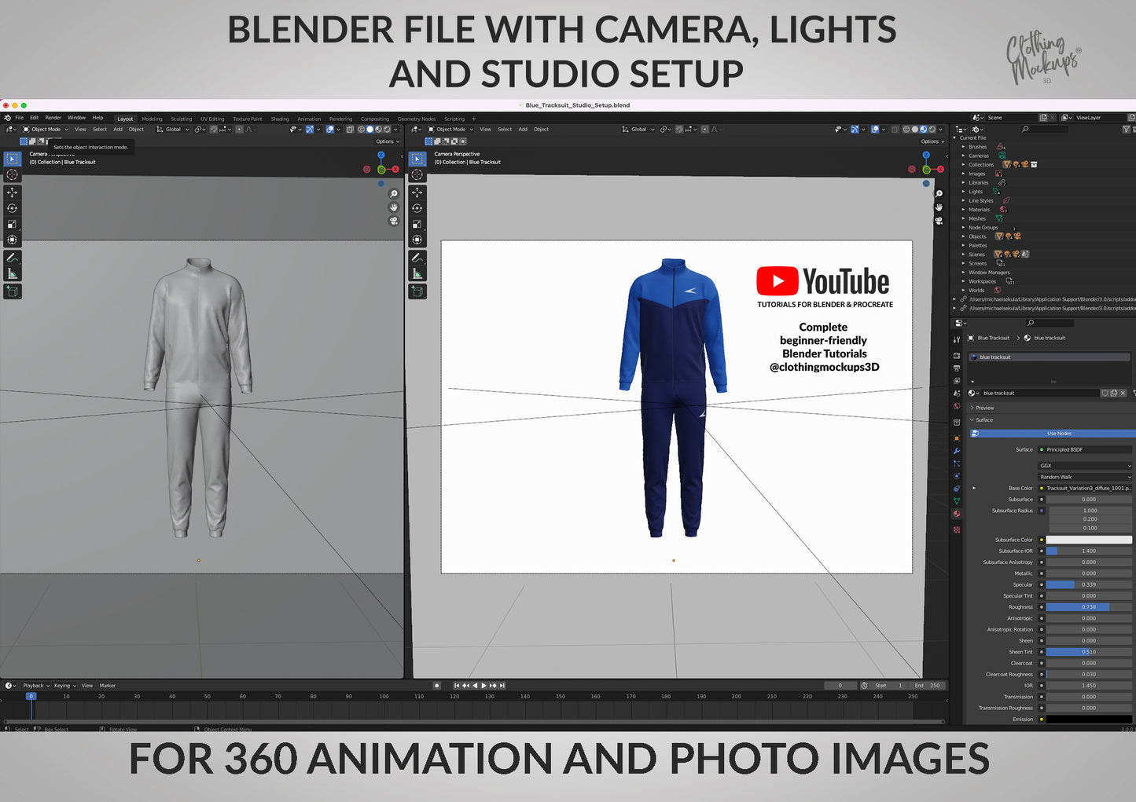This screenshot has height=802, width=1136.
Task: Open the Random Walk subsurface method dropdown
Action: [x=1085, y=477]
